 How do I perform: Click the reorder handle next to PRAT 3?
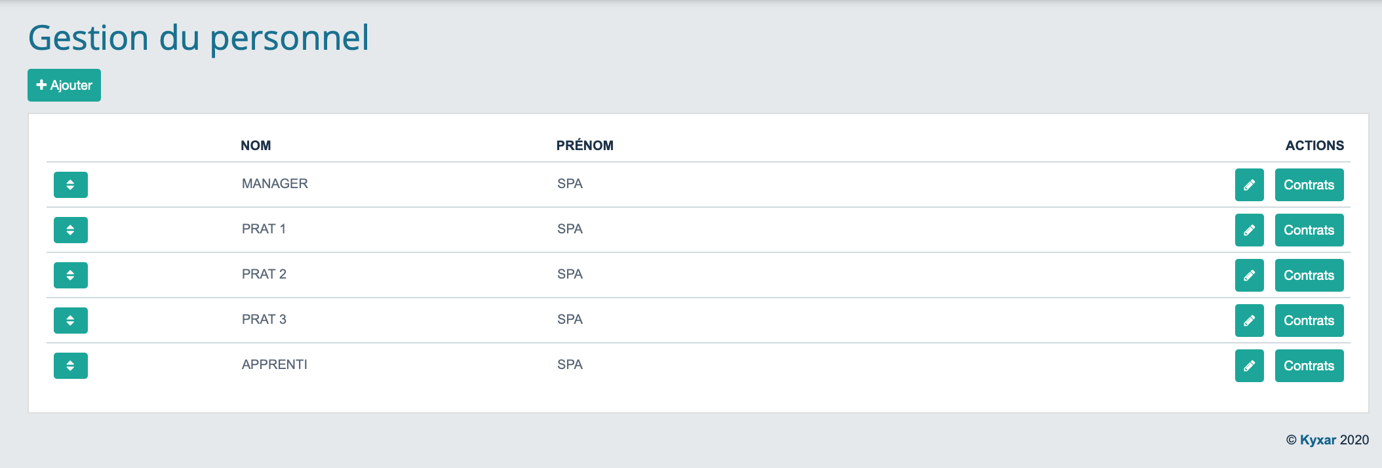coord(71,321)
